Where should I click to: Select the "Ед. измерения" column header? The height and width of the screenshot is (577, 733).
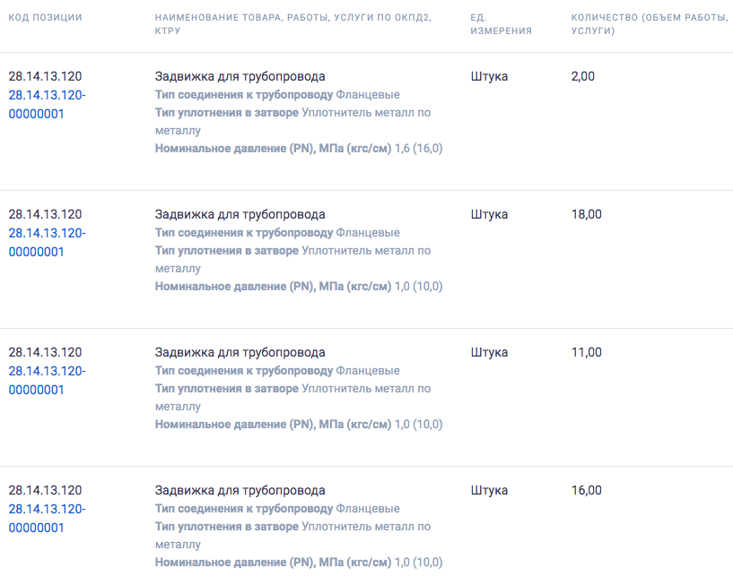pyautogui.click(x=501, y=24)
